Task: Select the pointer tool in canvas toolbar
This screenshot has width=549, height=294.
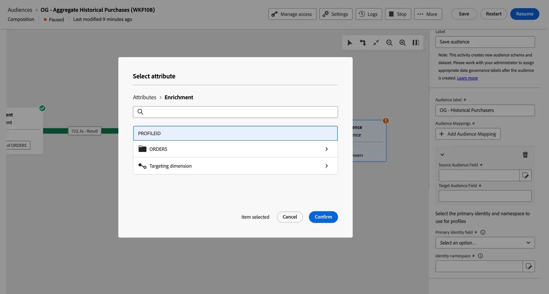Action: coord(350,43)
